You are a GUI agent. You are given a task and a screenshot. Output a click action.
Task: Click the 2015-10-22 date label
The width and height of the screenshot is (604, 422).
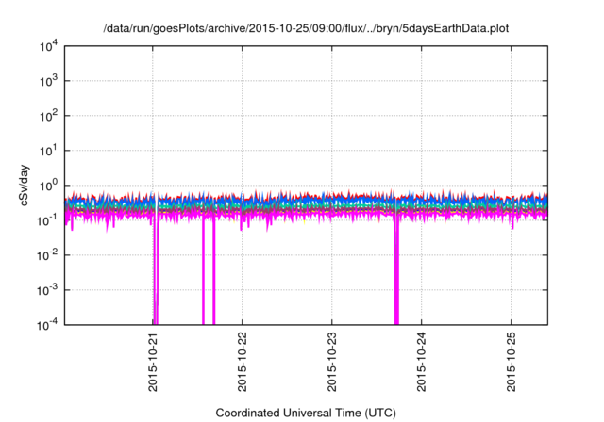click(242, 362)
